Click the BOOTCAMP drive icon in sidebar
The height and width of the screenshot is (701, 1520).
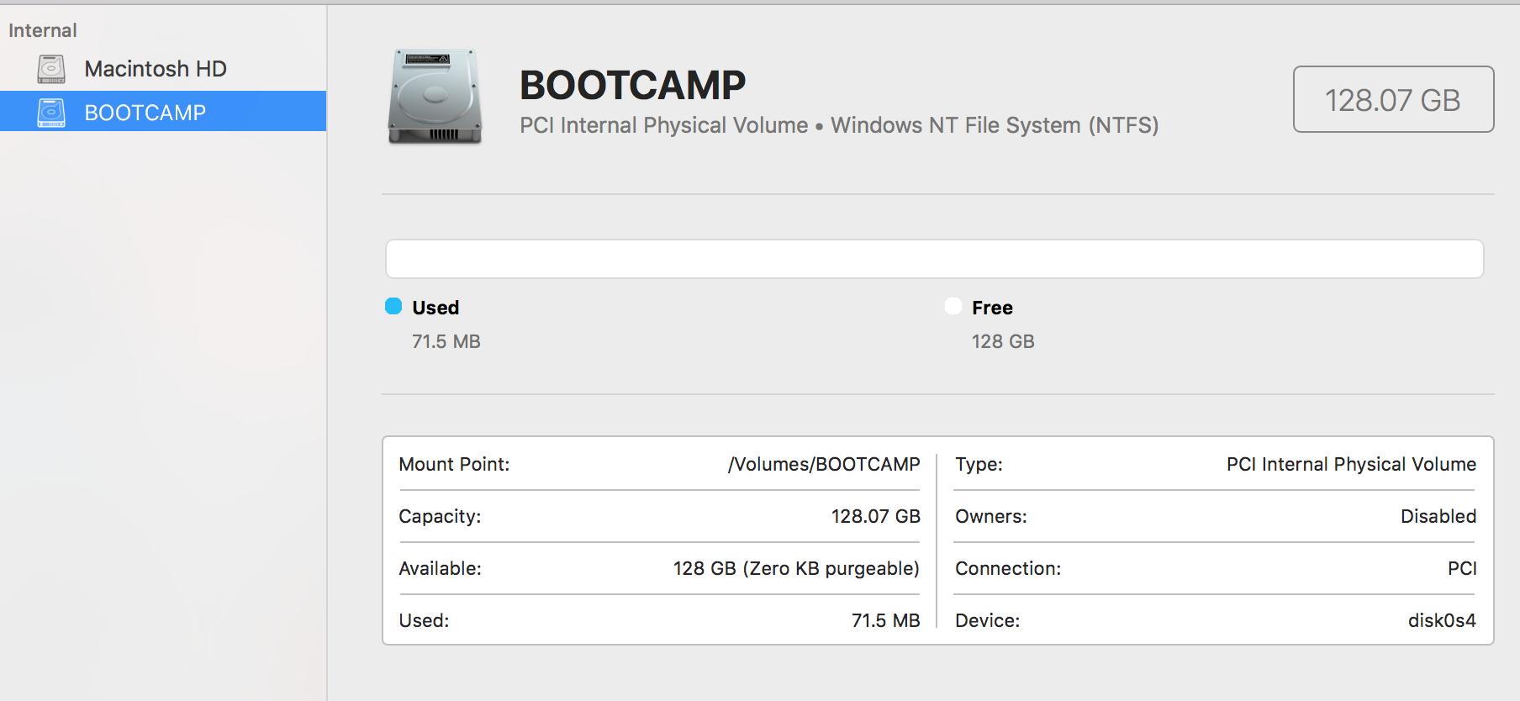point(51,113)
